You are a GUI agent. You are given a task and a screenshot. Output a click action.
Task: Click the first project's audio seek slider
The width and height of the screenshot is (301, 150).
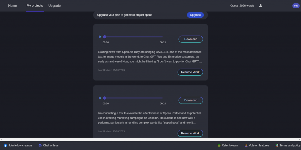(134, 37)
